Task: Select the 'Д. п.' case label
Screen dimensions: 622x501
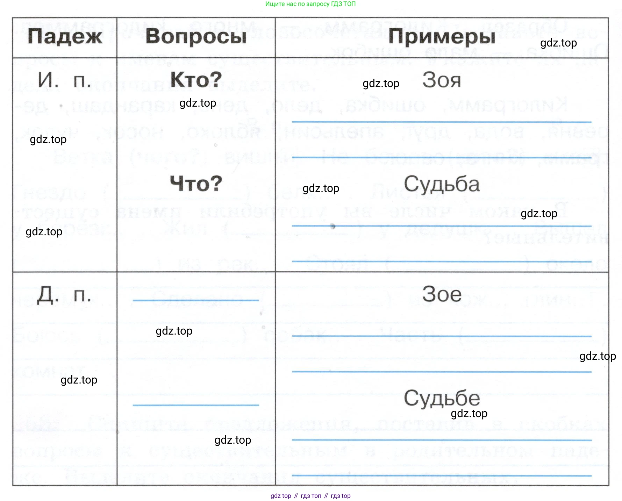Action: [x=64, y=294]
